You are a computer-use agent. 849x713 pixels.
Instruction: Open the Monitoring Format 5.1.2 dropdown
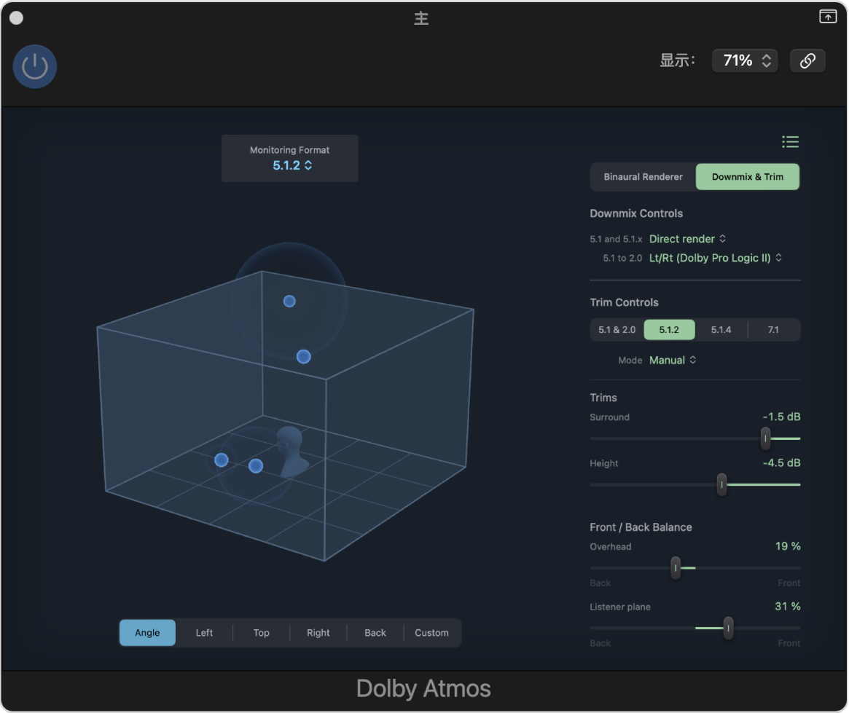(292, 165)
